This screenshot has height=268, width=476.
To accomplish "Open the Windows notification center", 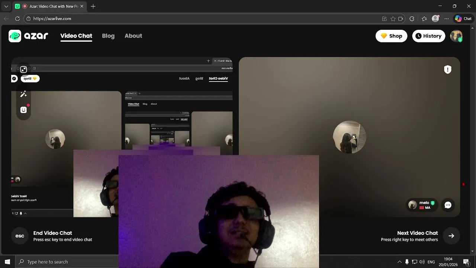I will pos(466,262).
